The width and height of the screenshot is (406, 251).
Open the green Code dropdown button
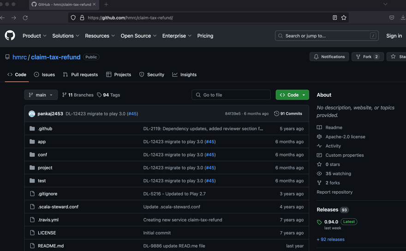pyautogui.click(x=293, y=95)
